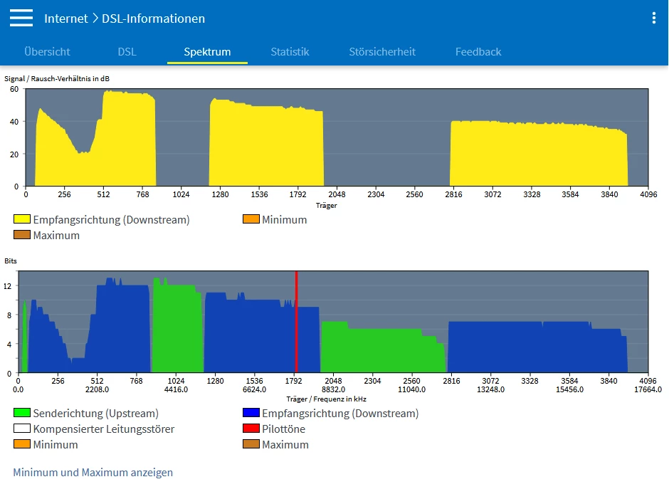The height and width of the screenshot is (499, 669).
Task: Click the red Pilottöne legend swatch
Action: tap(251, 428)
